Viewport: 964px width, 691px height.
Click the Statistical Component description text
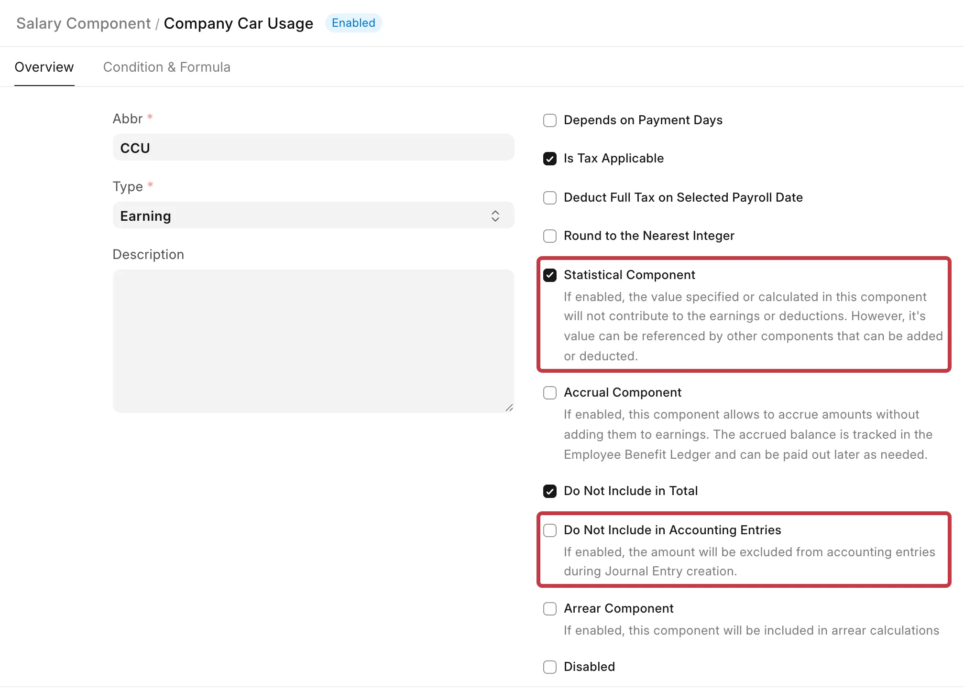pos(753,326)
